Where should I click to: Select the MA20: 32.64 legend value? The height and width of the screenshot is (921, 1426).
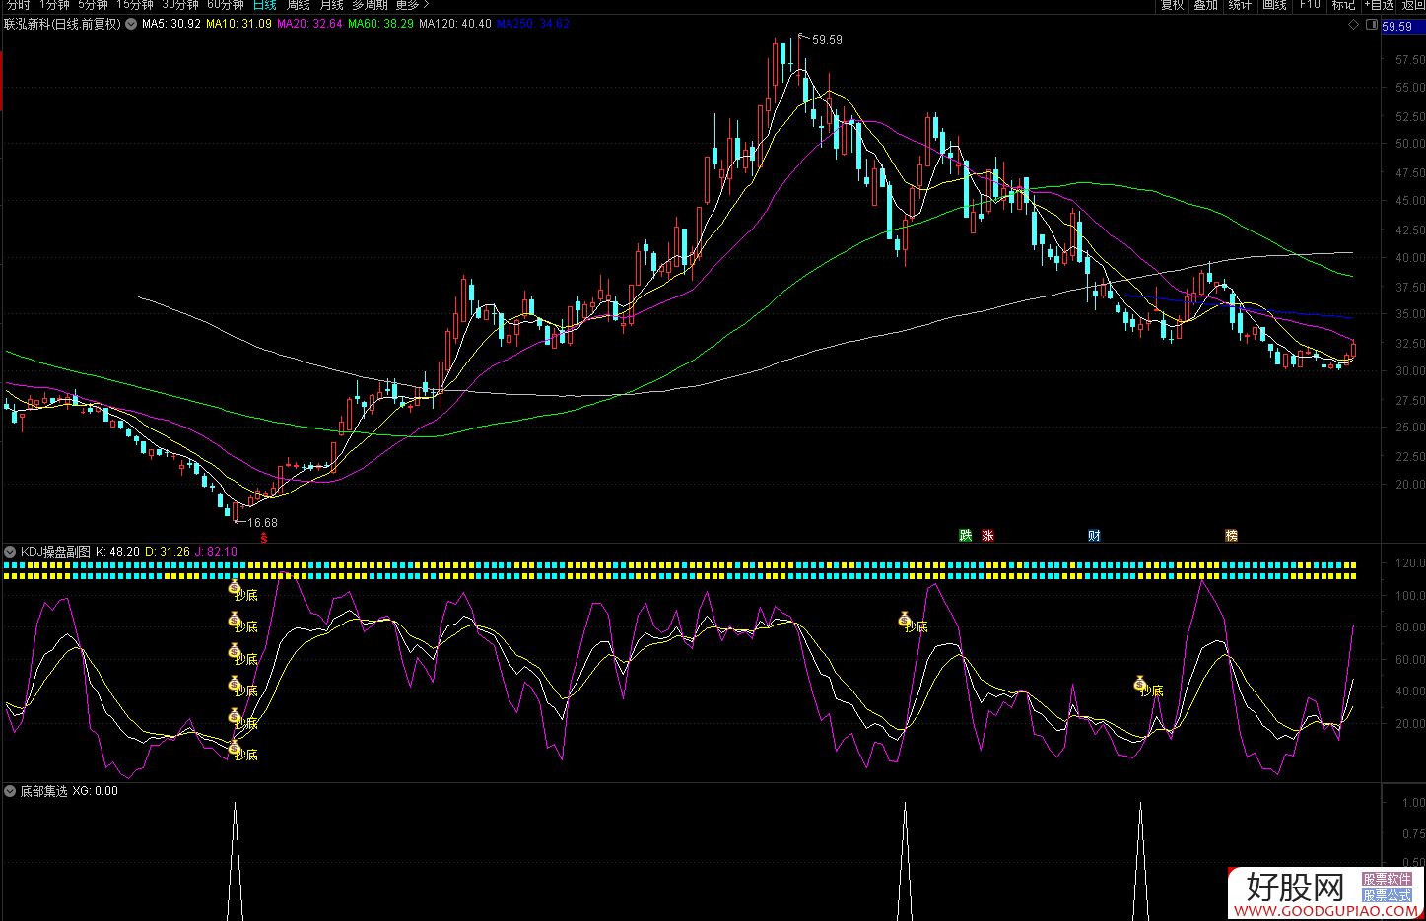click(x=309, y=24)
